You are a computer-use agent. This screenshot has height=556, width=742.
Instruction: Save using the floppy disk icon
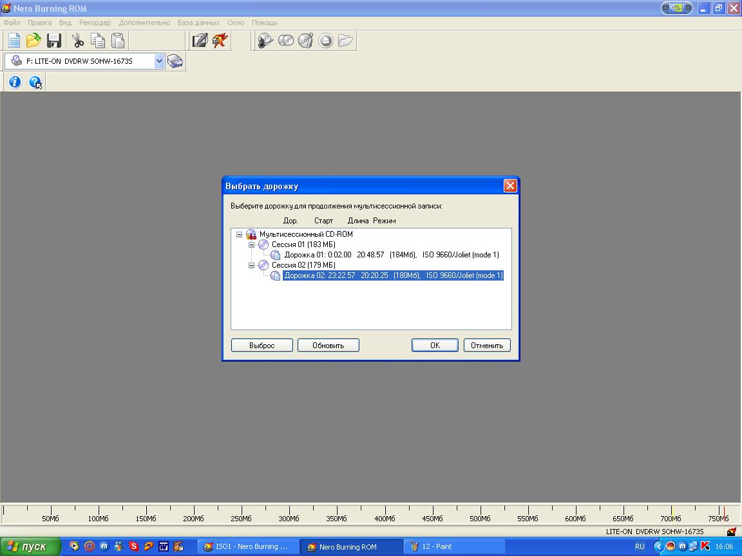pos(54,41)
